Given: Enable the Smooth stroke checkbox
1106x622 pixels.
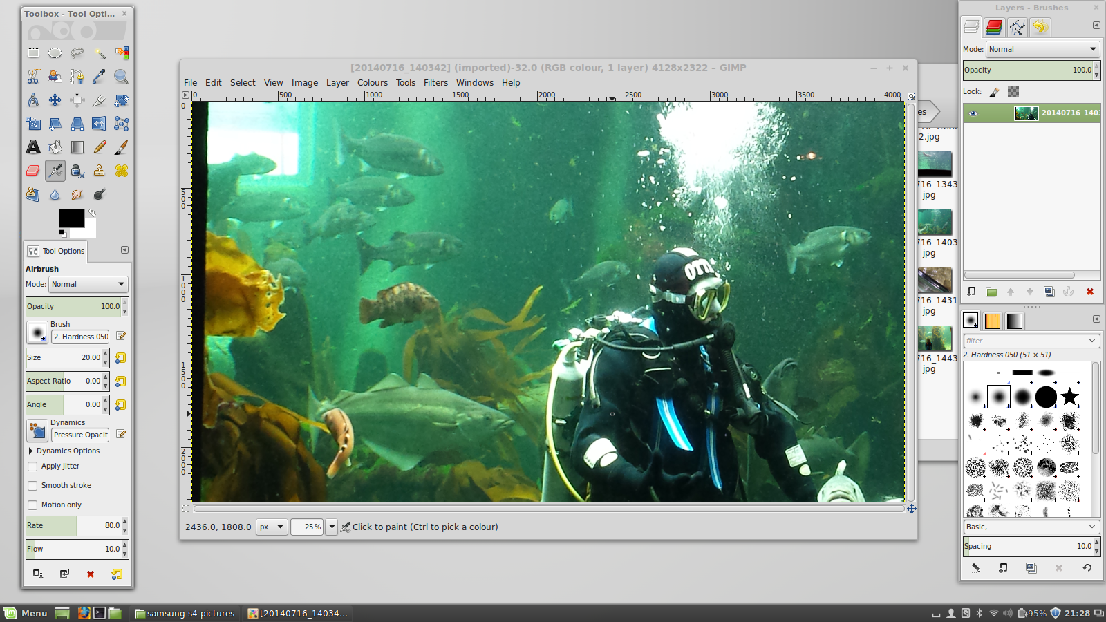Looking at the screenshot, I should click(x=32, y=486).
